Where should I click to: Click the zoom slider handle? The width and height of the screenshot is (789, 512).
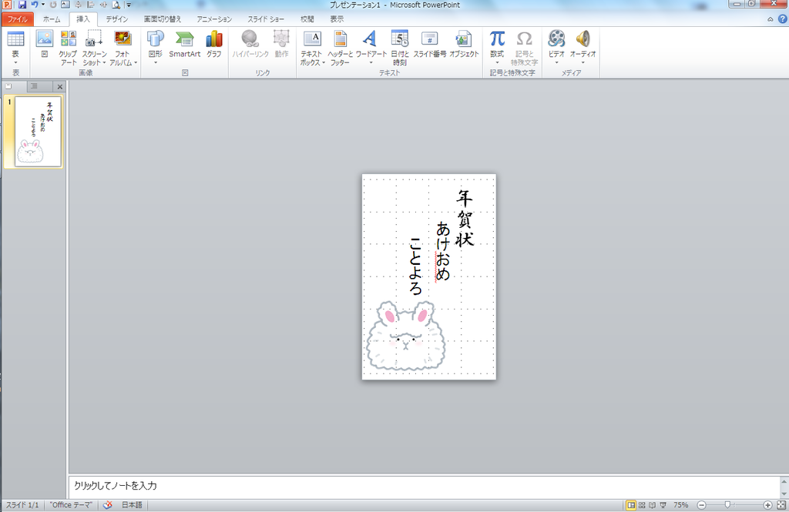[x=727, y=505]
